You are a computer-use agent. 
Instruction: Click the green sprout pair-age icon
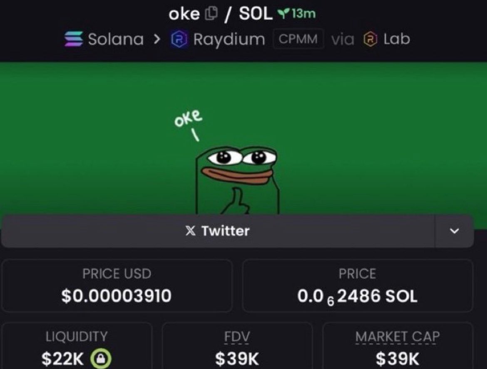coord(283,13)
